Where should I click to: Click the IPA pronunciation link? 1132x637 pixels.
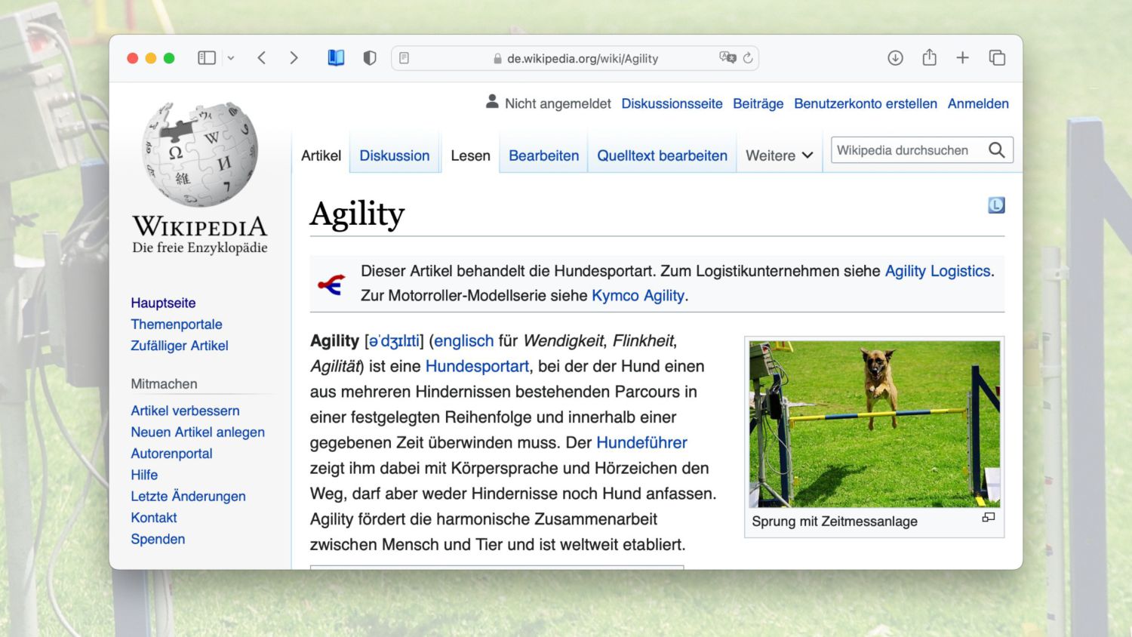click(394, 341)
